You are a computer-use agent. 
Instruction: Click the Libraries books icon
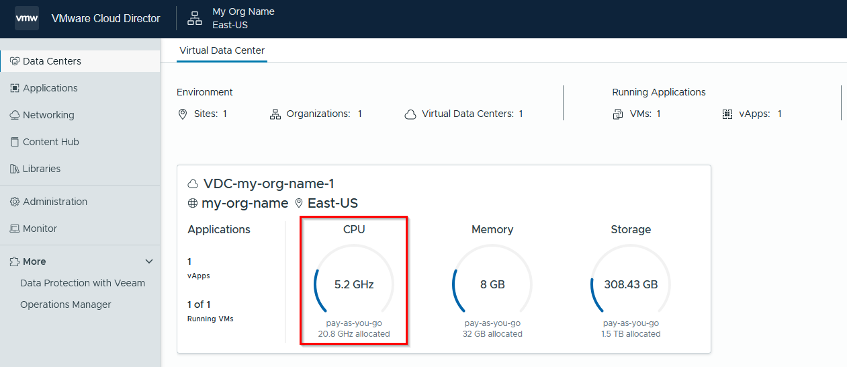[x=15, y=169]
